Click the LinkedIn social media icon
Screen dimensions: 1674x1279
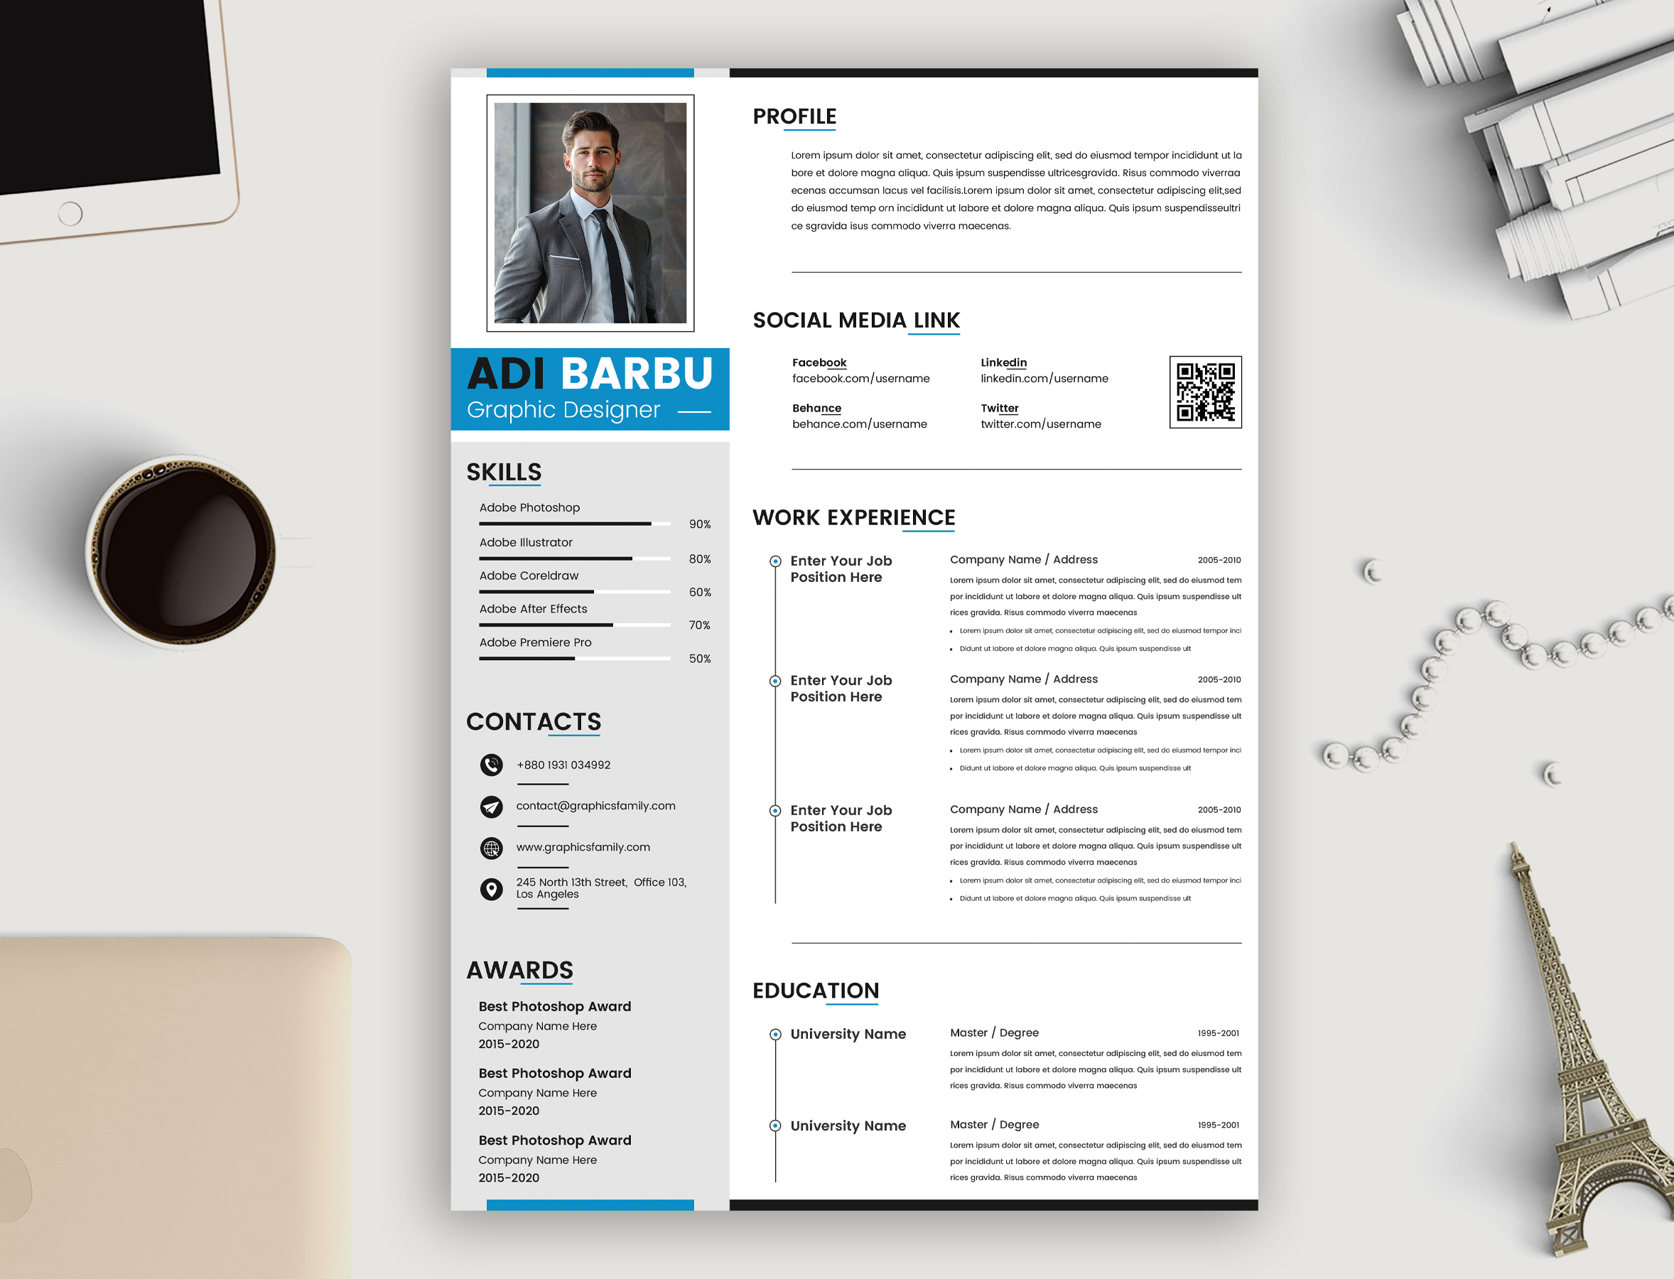(1005, 363)
